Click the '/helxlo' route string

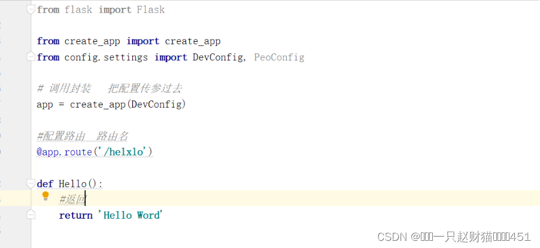pyautogui.click(x=122, y=152)
